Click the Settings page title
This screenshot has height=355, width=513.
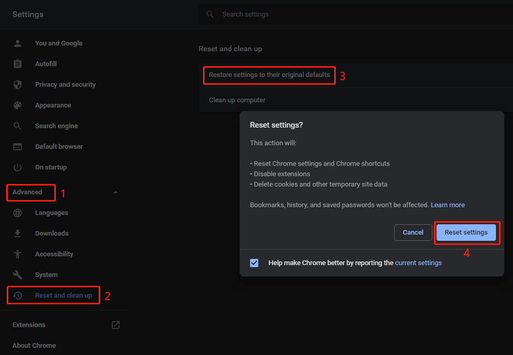(28, 14)
